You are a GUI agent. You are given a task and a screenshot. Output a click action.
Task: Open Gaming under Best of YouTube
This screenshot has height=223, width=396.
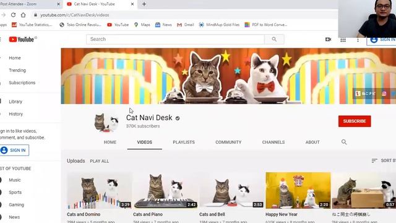[17, 205]
